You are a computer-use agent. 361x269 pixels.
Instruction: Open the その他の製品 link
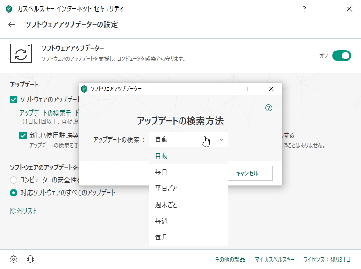[x=230, y=259]
